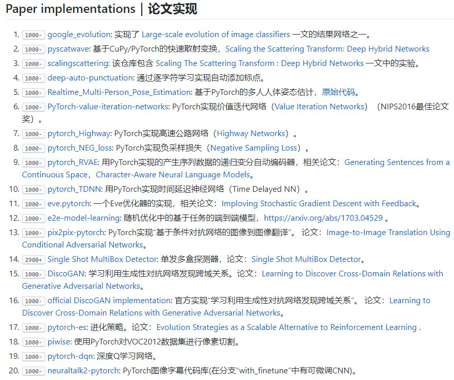The image size is (454, 380).
Task: Open the e2e-model-learning repository link
Action: [x=83, y=219]
